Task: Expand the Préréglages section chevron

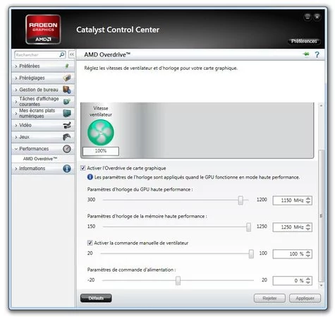Action: (16, 78)
